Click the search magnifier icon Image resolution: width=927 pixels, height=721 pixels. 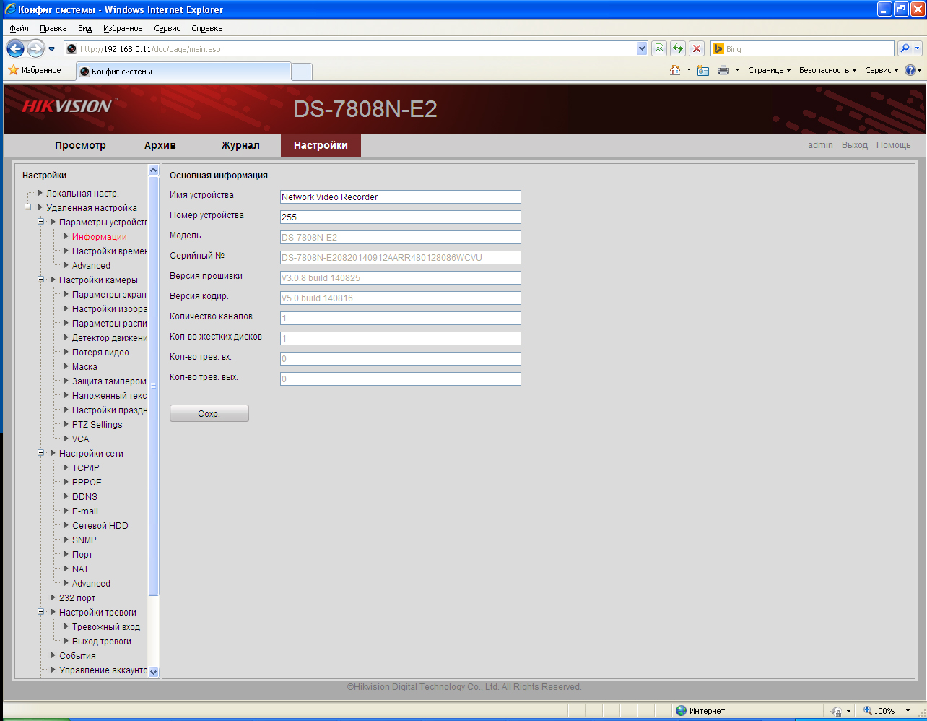(904, 48)
